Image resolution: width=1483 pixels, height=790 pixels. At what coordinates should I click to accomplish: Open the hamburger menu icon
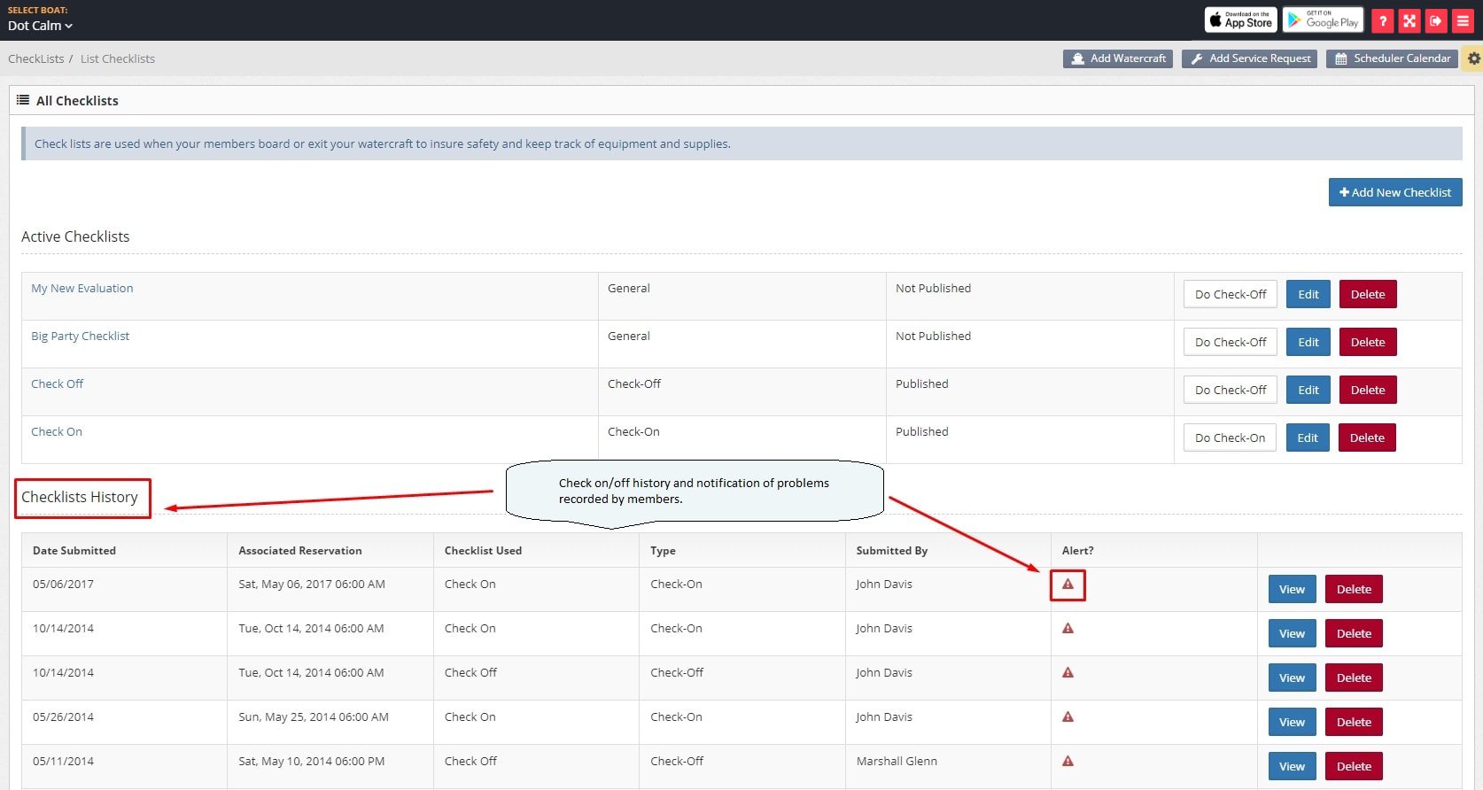tap(1463, 21)
